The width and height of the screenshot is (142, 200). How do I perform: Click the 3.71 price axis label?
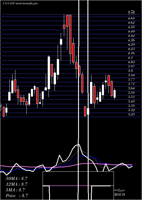pyautogui.click(x=131, y=84)
